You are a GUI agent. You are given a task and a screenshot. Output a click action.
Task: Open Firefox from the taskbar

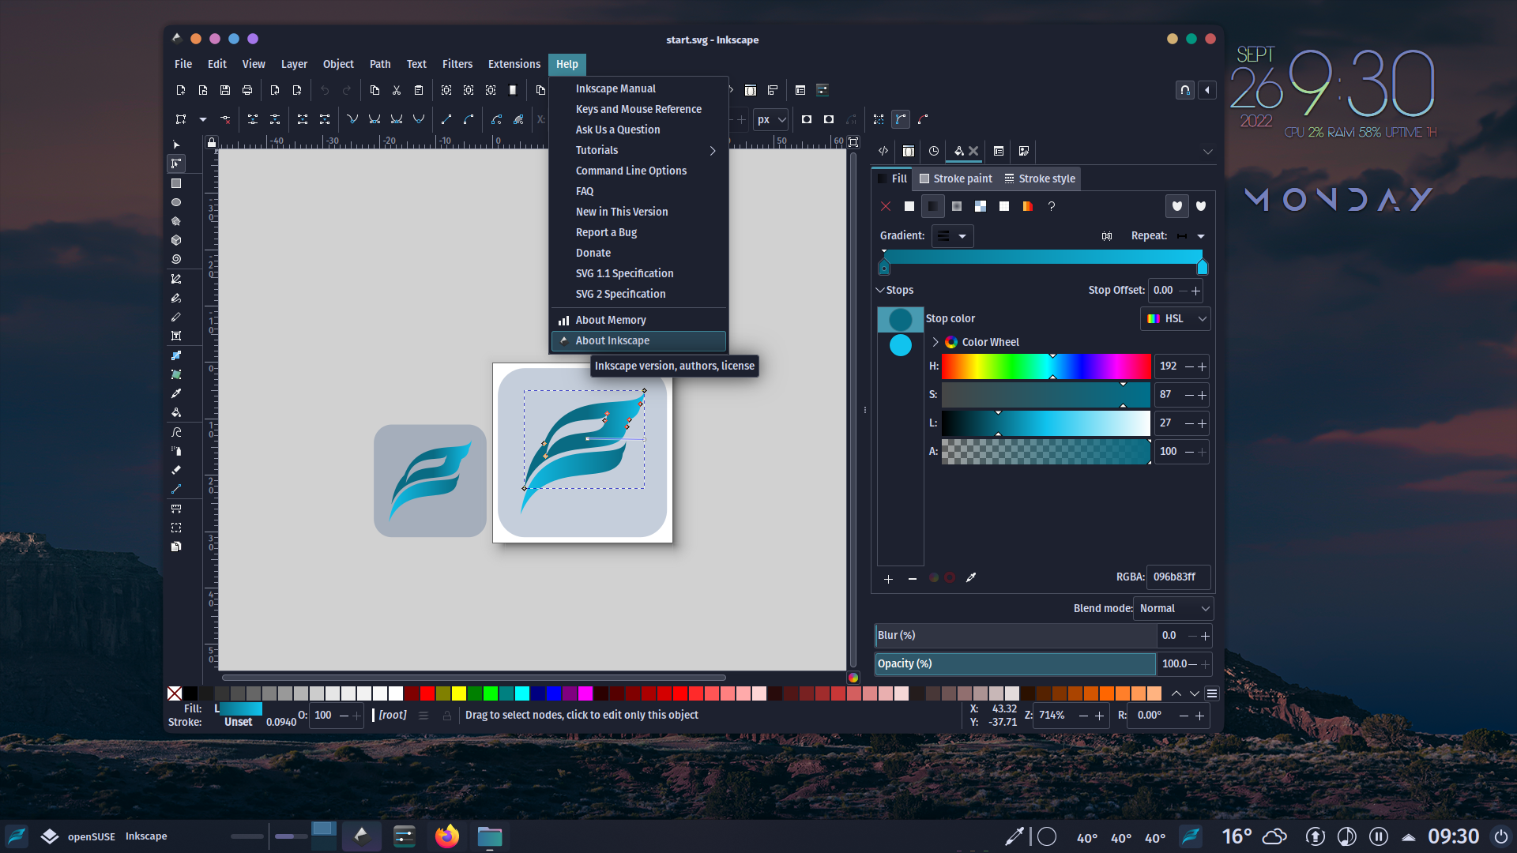[447, 836]
